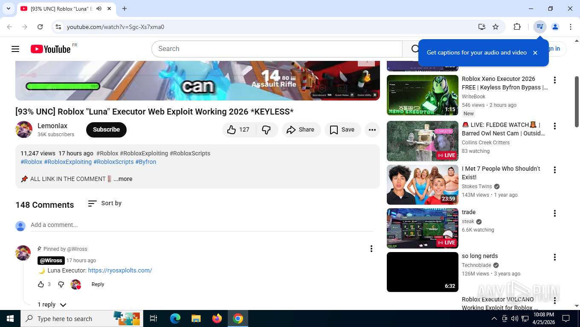580x327 pixels.
Task: Open the "trade" live stream thumbnail
Action: (423, 229)
